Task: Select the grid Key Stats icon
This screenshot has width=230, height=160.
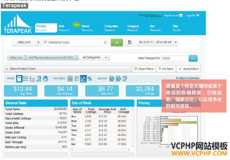Action: (x=70, y=79)
